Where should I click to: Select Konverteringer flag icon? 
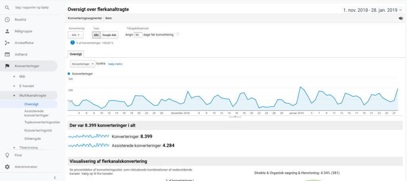pyautogui.click(x=7, y=66)
